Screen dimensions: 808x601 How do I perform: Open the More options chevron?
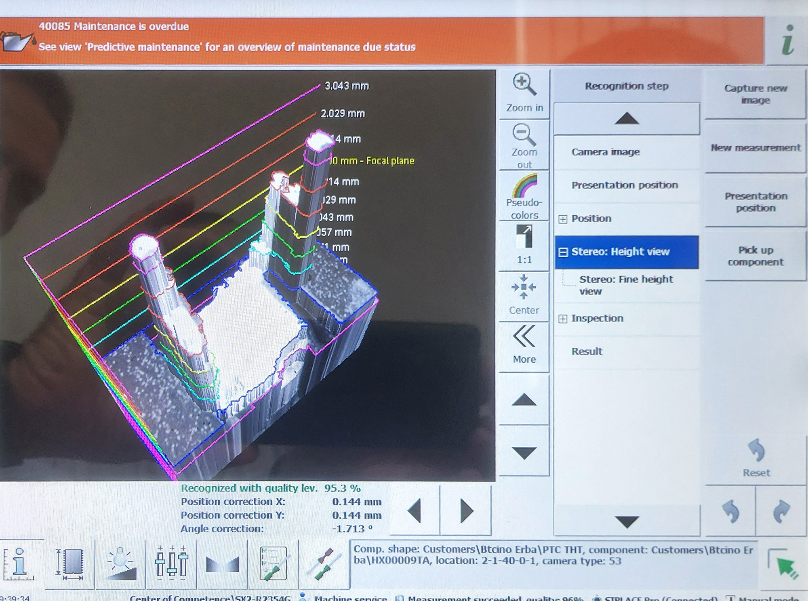(524, 336)
